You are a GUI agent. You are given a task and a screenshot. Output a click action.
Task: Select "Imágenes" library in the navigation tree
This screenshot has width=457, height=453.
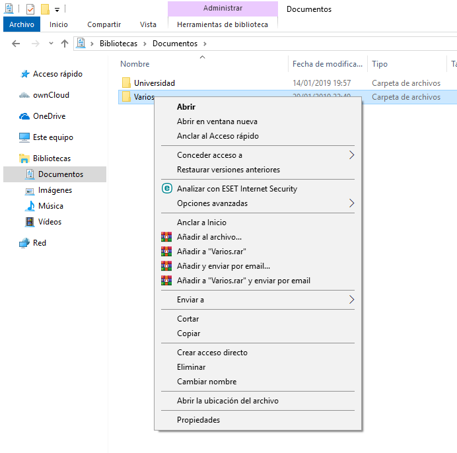pos(55,190)
